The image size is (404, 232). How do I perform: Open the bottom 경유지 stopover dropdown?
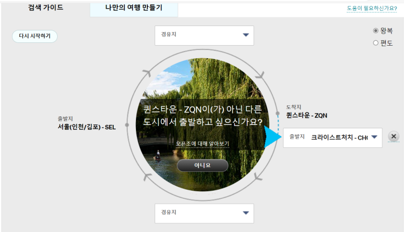click(x=204, y=214)
